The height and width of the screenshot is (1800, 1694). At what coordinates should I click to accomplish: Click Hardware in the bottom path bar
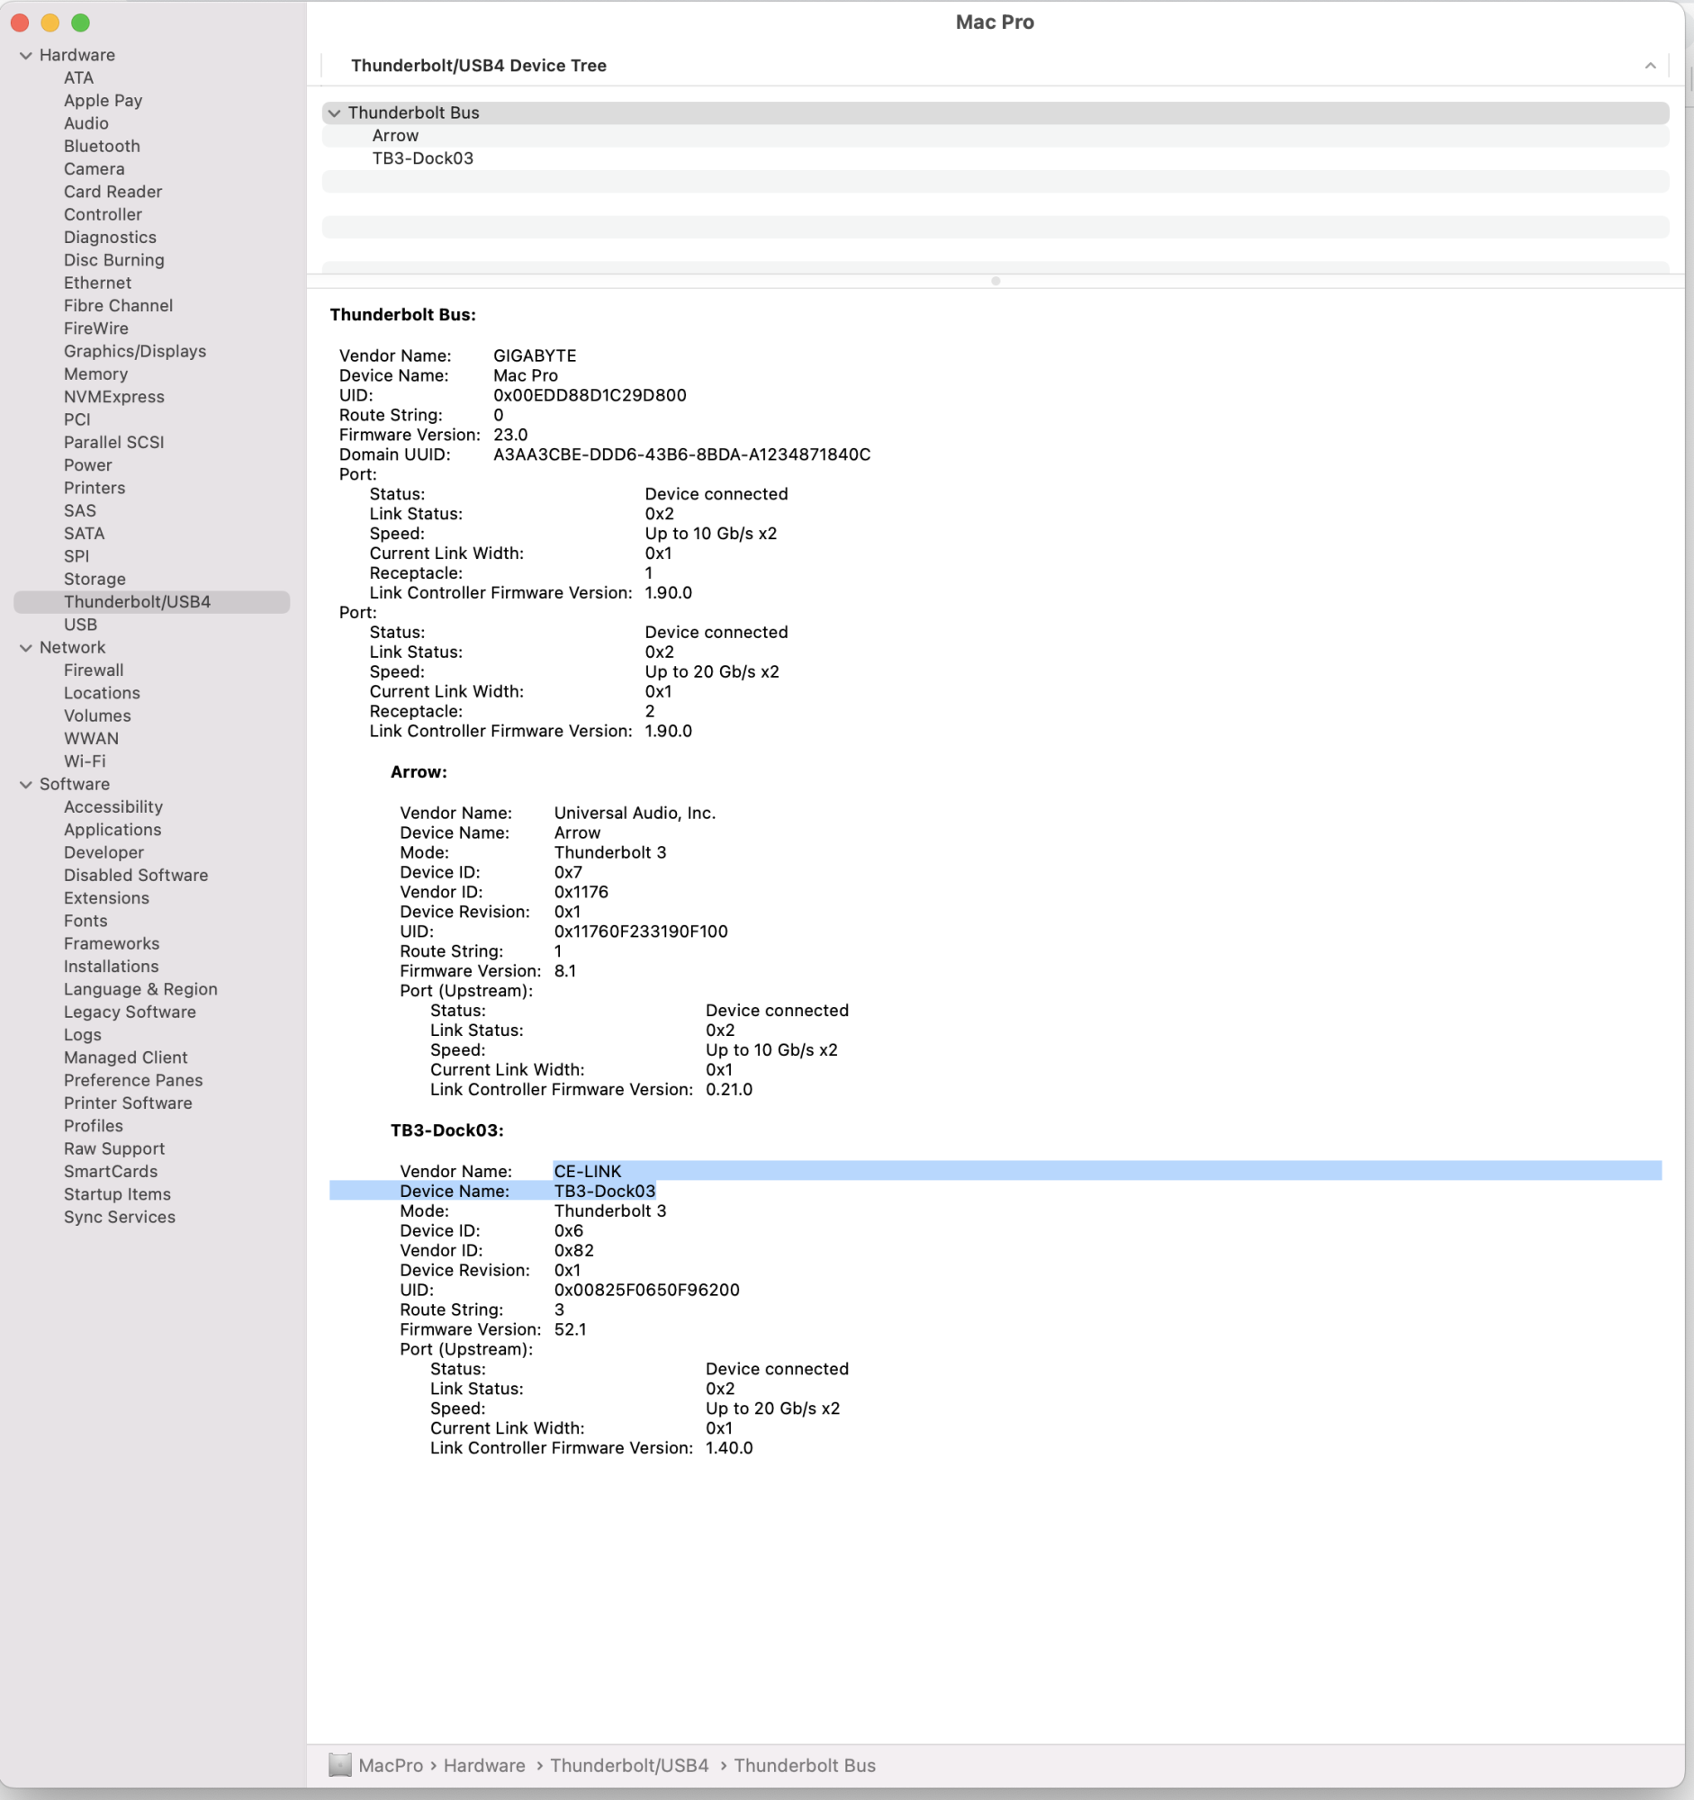tap(484, 1765)
